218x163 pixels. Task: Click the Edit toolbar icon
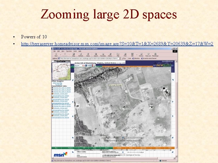[132, 55]
